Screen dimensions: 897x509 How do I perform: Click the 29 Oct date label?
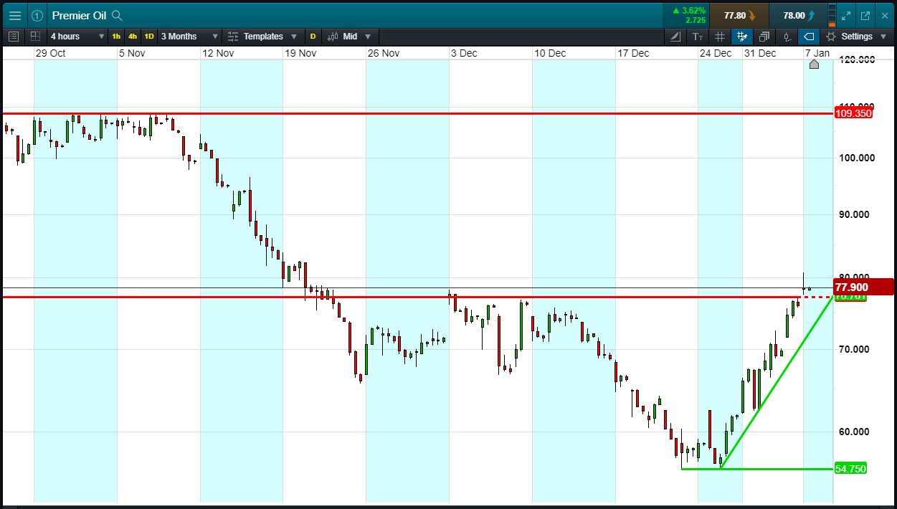[50, 53]
